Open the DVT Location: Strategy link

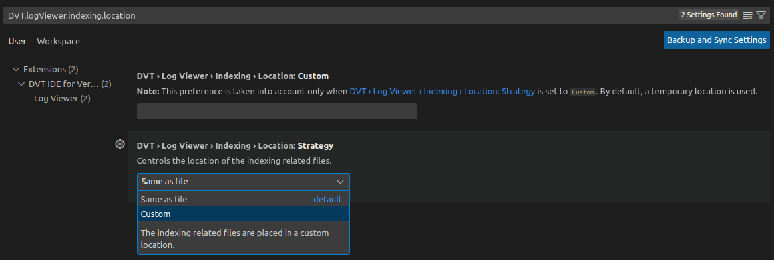pyautogui.click(x=443, y=92)
